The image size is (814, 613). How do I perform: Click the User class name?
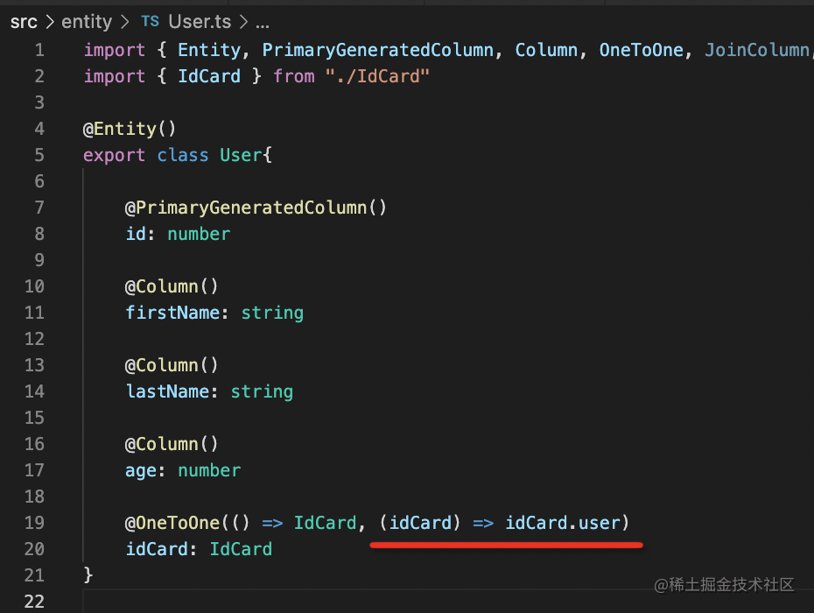click(x=241, y=155)
